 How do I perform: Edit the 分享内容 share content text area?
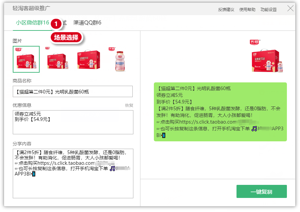point(73,173)
